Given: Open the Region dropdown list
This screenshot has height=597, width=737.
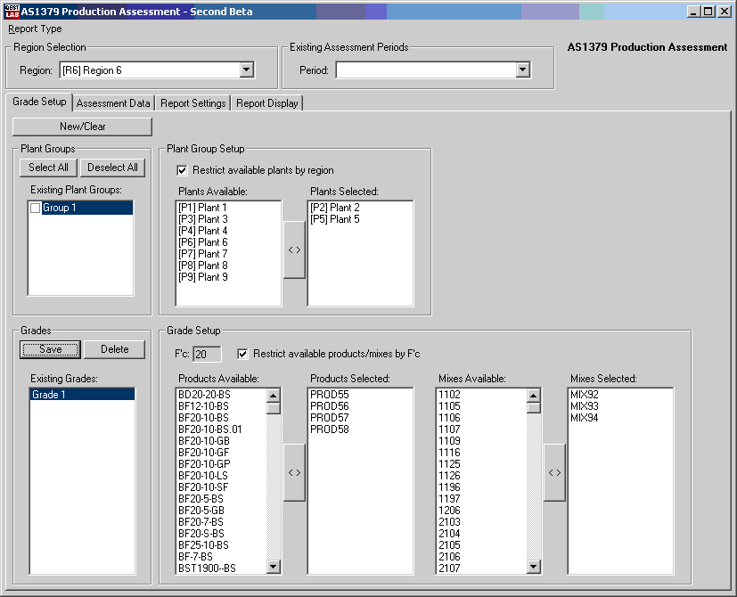Looking at the screenshot, I should pyautogui.click(x=247, y=70).
